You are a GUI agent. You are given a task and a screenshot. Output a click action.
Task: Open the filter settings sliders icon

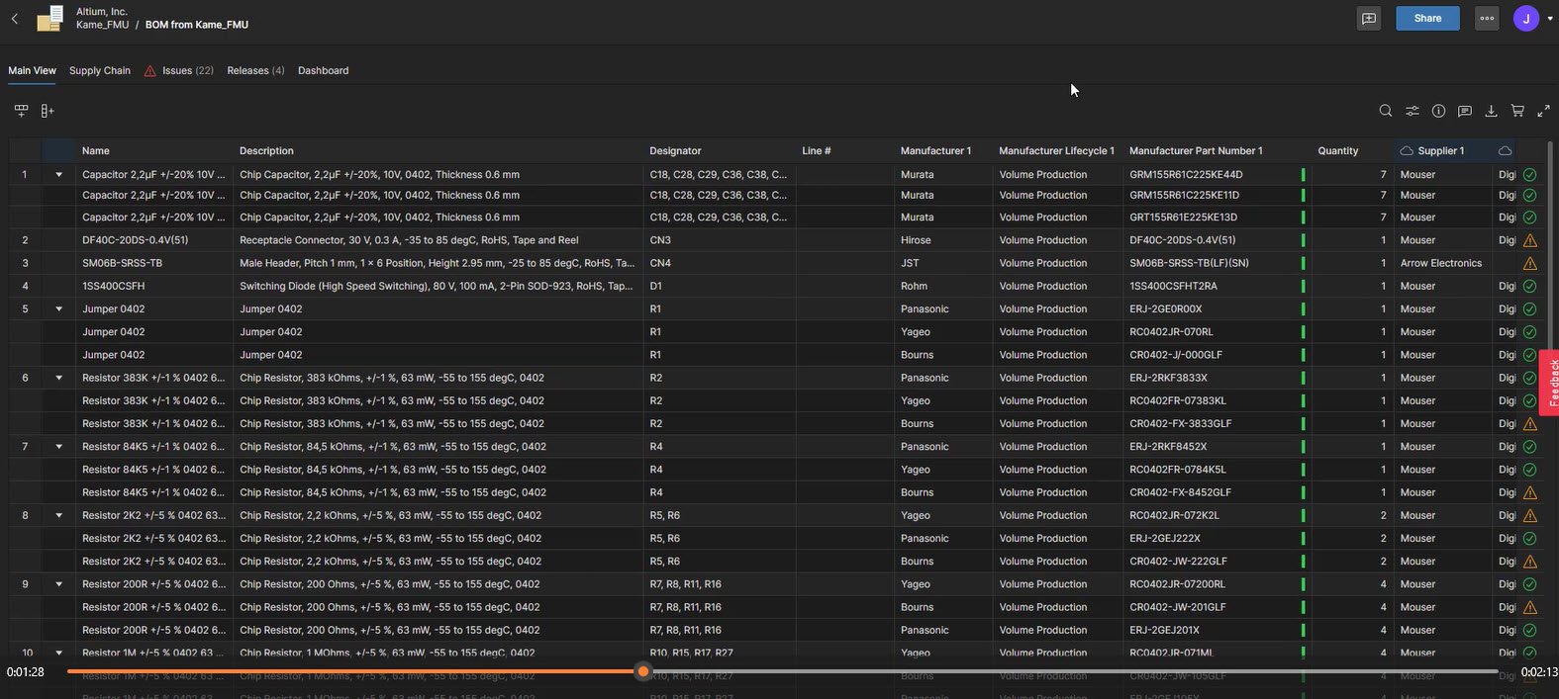1413,111
